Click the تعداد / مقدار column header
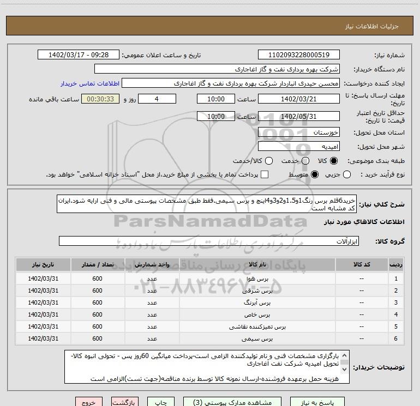 (98, 264)
